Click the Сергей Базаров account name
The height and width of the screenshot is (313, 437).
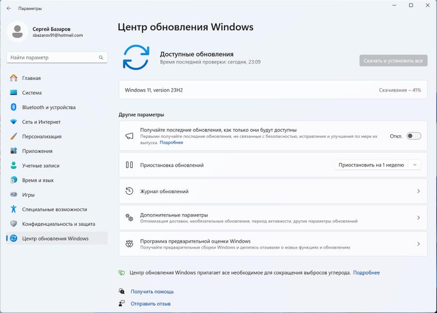click(51, 29)
